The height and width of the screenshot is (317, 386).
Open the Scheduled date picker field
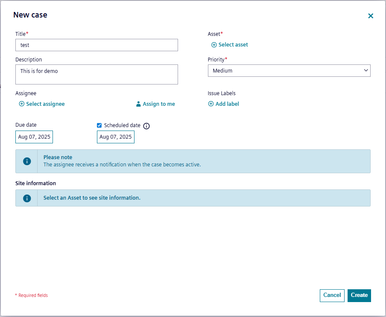coord(116,137)
